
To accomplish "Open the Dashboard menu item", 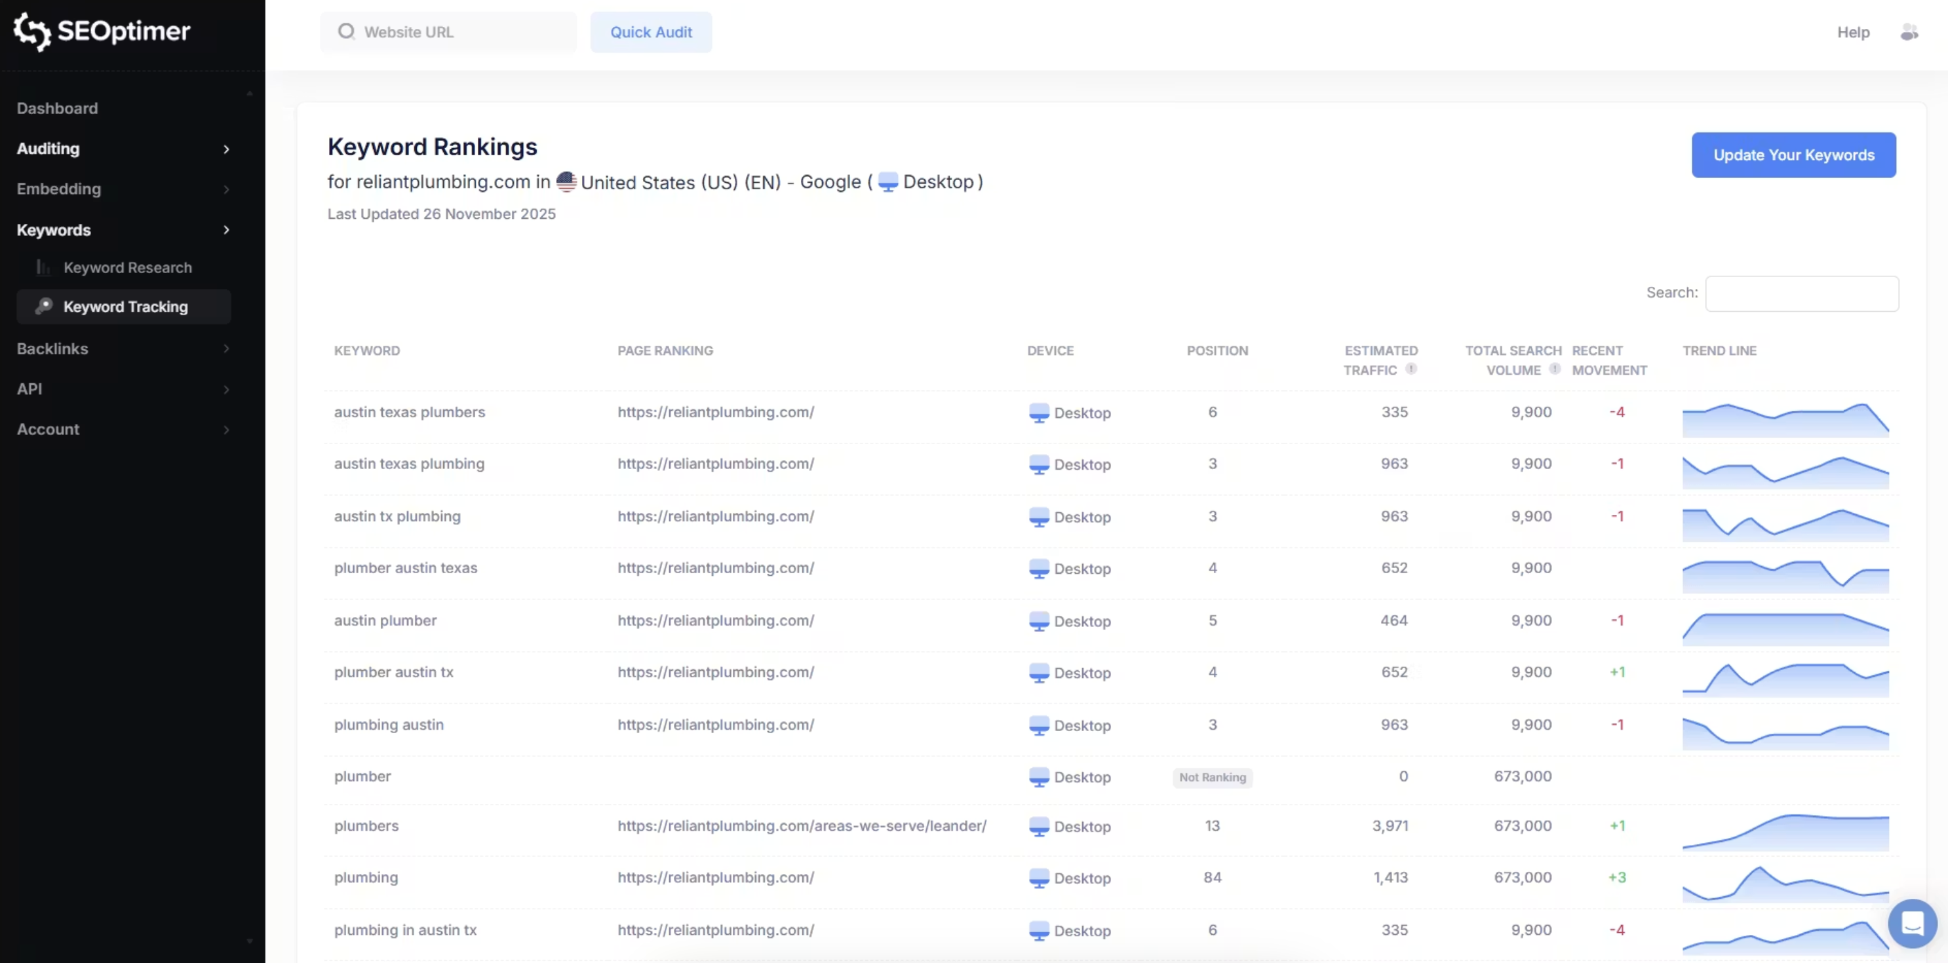I will pos(58,108).
